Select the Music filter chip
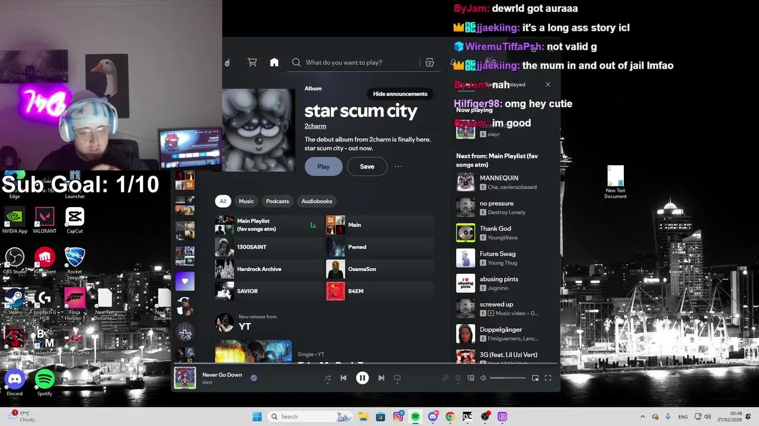This screenshot has height=426, width=759. (x=246, y=201)
